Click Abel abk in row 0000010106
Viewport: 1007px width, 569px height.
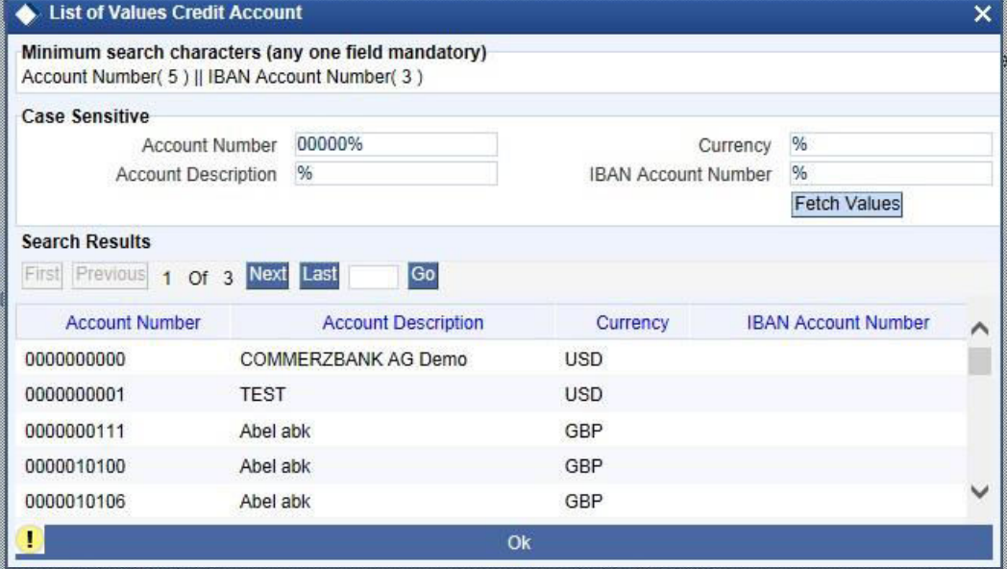(x=275, y=502)
